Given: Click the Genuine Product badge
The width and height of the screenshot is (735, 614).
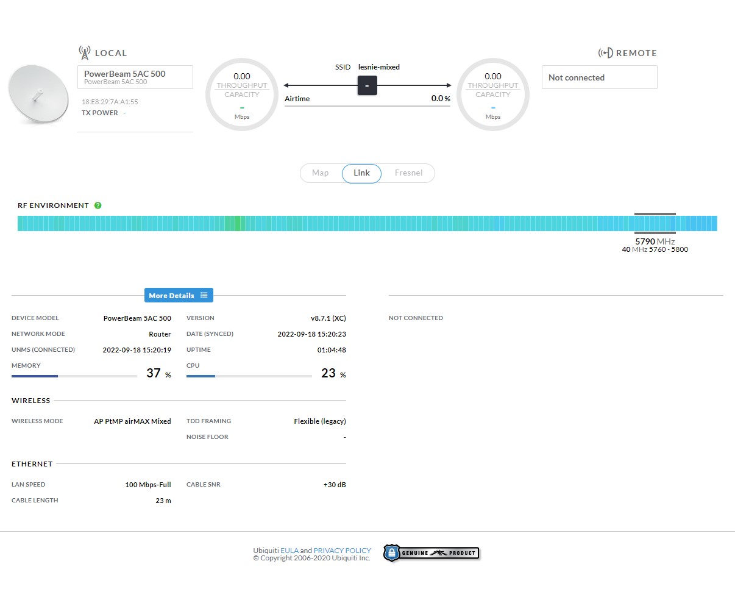Looking at the screenshot, I should point(431,553).
